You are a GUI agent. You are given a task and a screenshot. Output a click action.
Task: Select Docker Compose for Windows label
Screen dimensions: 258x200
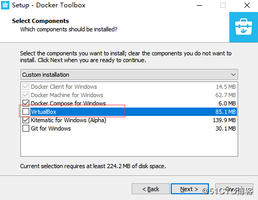(x=68, y=103)
